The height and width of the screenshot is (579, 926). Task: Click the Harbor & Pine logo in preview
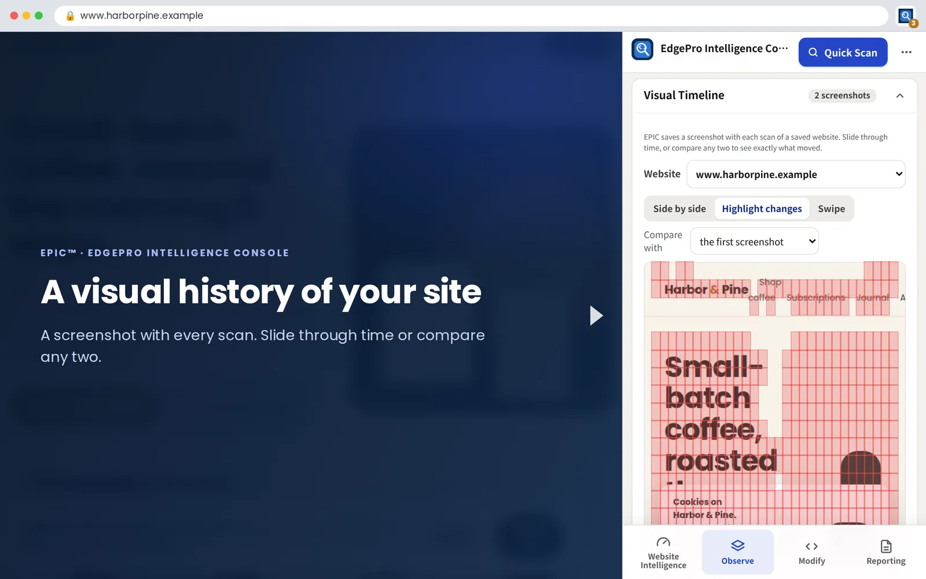[x=706, y=289]
